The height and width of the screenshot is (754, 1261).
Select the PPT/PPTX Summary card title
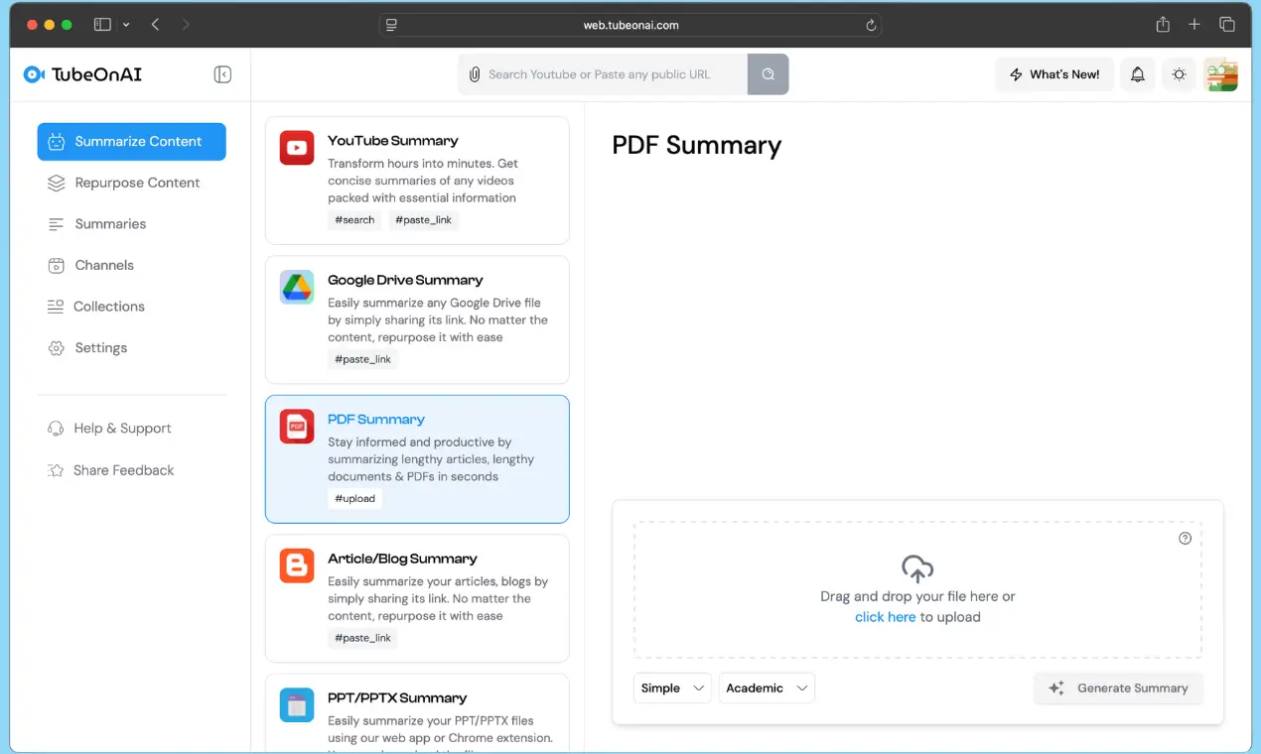click(x=397, y=698)
